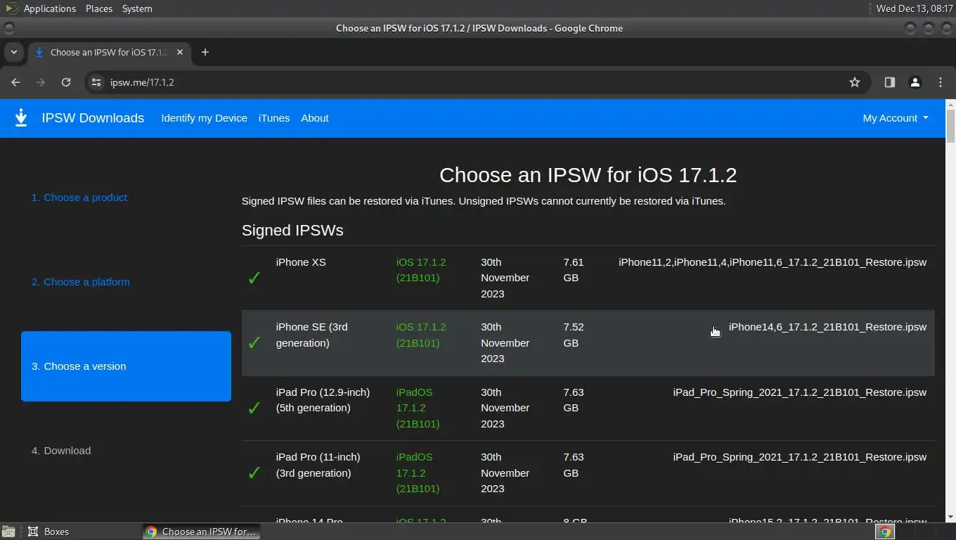
Task: Click the green checkmark for iPhone XS
Action: pos(254,278)
